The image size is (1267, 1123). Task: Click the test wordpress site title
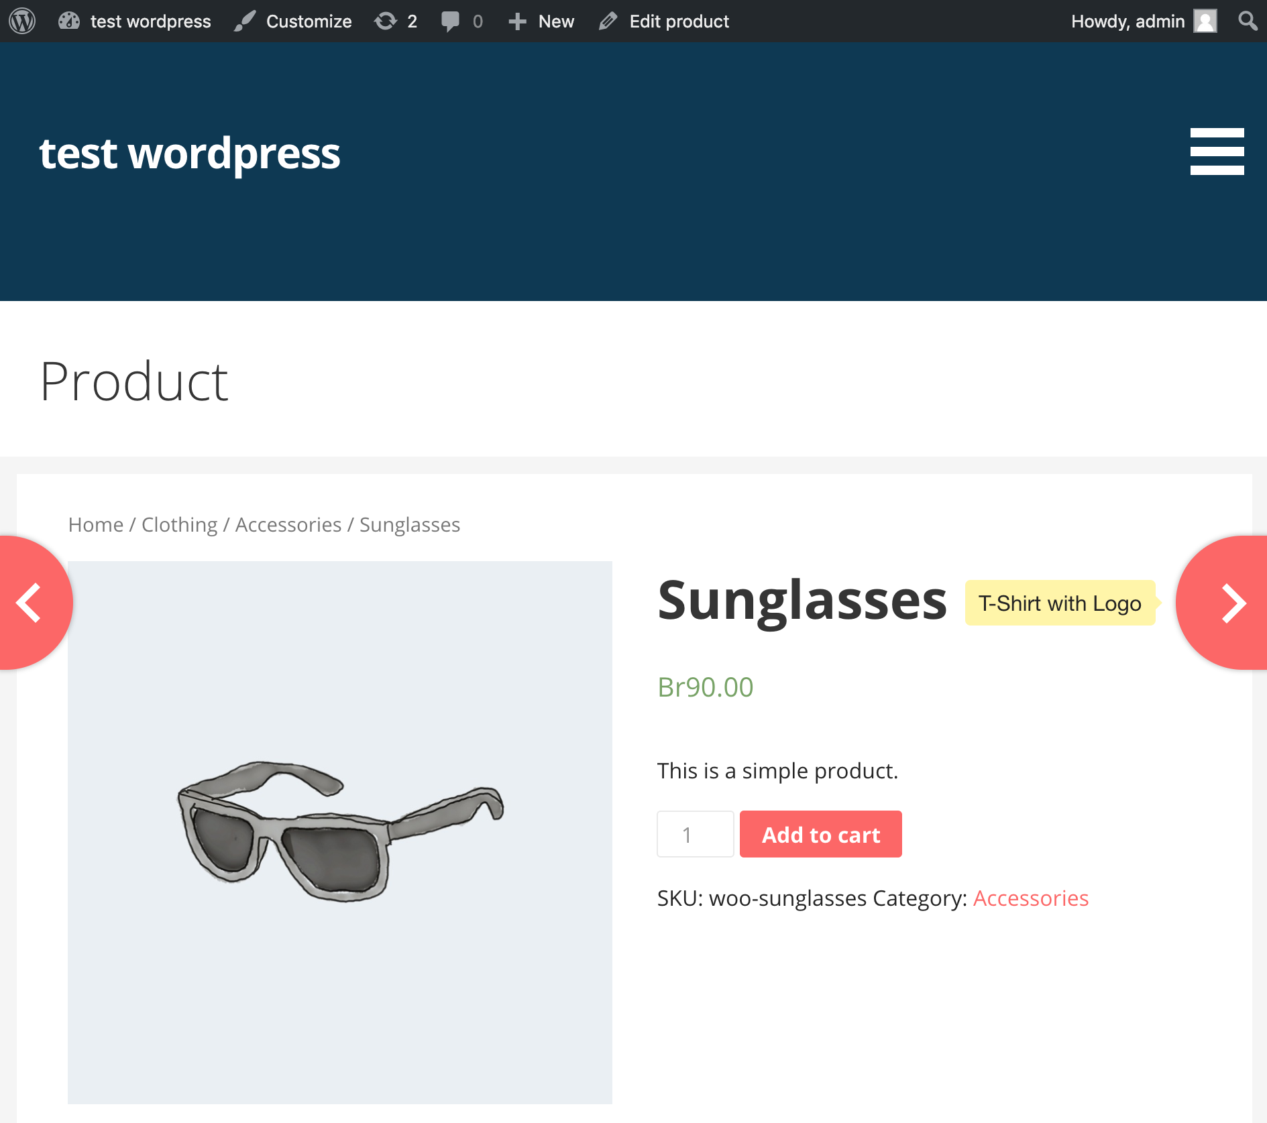[x=190, y=154]
